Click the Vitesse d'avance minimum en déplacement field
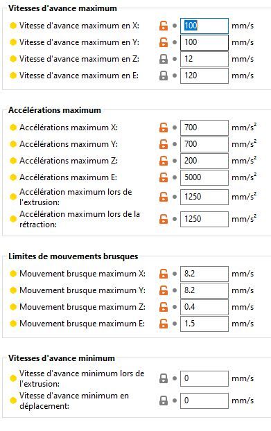Screen dimensions: 271x431 [204, 401]
